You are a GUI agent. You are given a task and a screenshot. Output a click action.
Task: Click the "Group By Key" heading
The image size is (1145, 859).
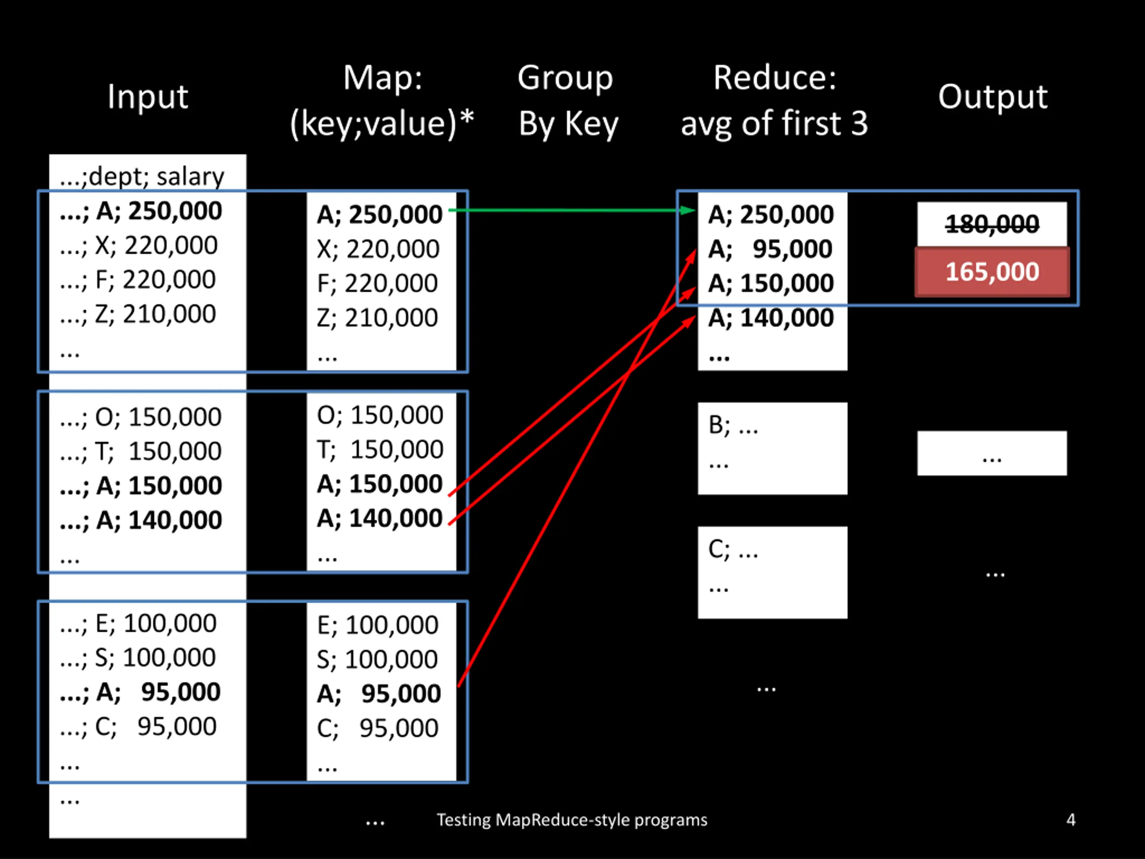(x=568, y=101)
